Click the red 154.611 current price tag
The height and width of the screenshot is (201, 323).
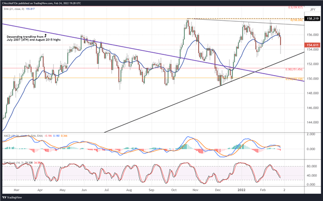click(313, 45)
